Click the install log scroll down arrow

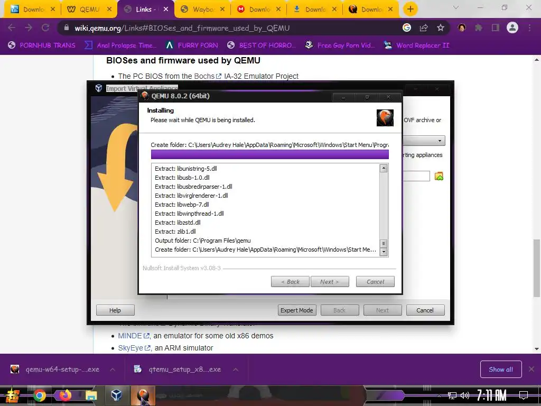tap(384, 252)
